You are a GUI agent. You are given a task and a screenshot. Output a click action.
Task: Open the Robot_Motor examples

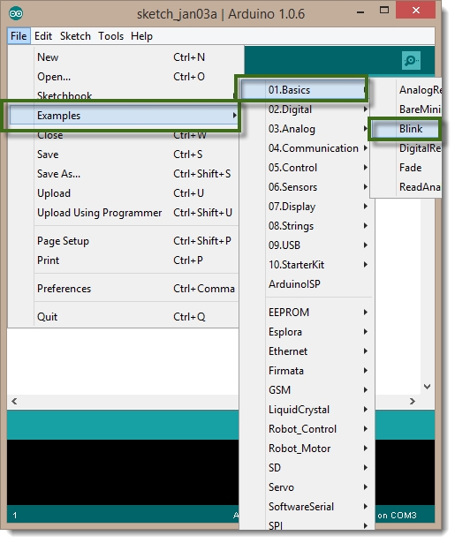tap(307, 449)
